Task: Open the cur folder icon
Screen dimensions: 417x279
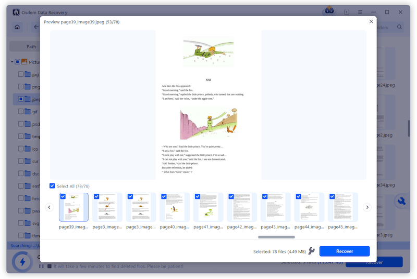Action: click(28, 161)
